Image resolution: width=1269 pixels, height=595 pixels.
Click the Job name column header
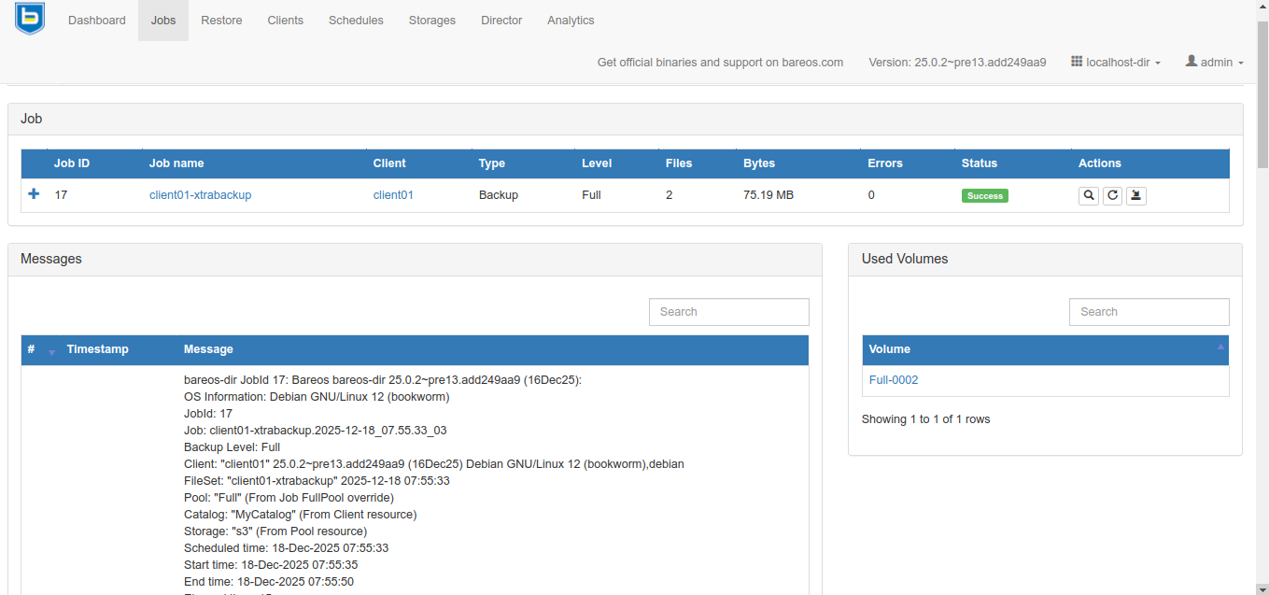coord(176,163)
